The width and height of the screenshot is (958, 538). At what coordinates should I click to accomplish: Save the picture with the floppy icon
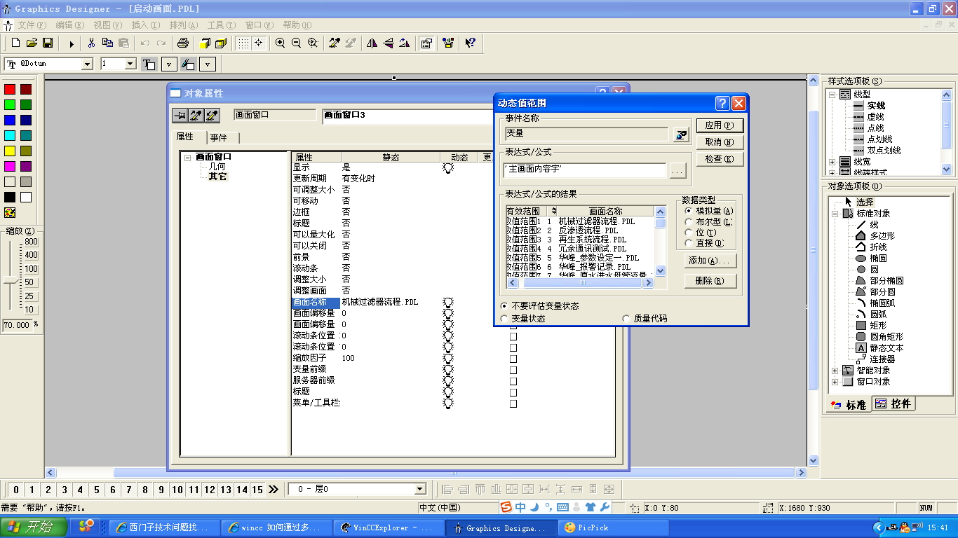[48, 43]
